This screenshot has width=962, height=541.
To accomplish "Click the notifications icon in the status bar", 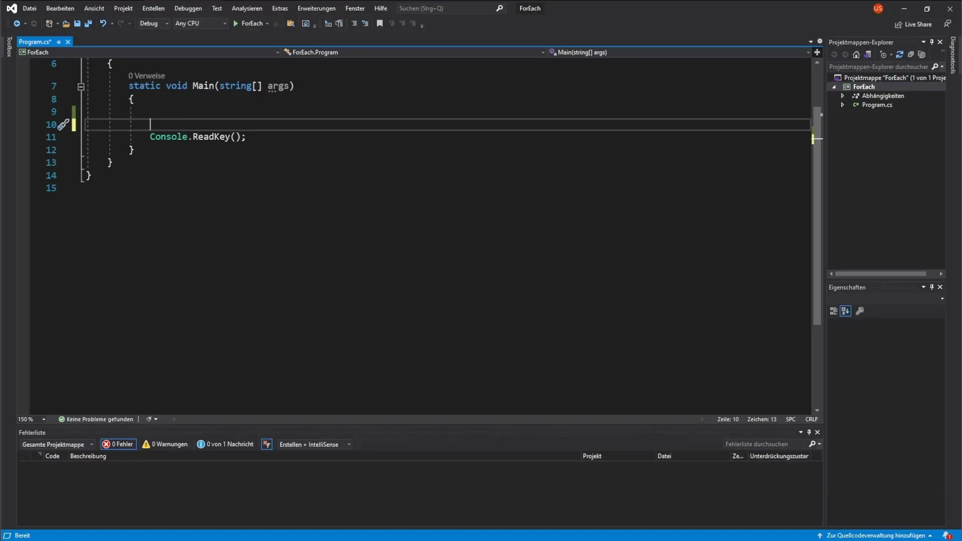I will click(x=946, y=535).
